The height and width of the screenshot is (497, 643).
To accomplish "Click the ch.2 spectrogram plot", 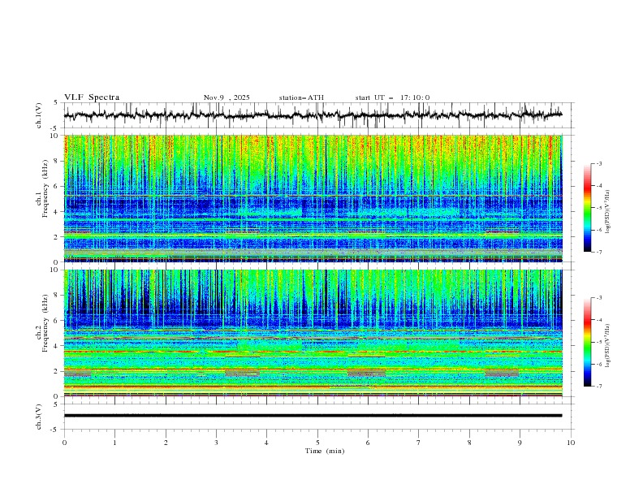I will click(x=313, y=333).
